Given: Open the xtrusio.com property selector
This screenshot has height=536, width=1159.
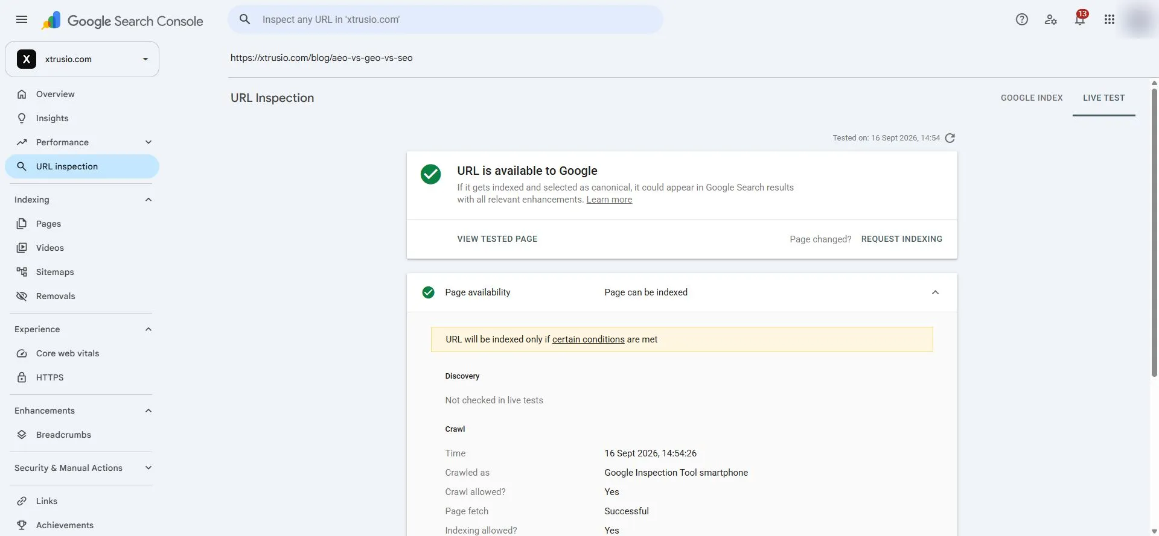Looking at the screenshot, I should point(82,59).
